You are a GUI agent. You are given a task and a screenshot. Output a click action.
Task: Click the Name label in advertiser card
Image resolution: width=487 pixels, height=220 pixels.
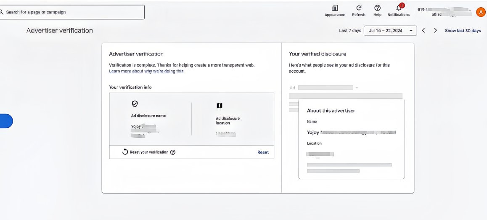tap(312, 122)
